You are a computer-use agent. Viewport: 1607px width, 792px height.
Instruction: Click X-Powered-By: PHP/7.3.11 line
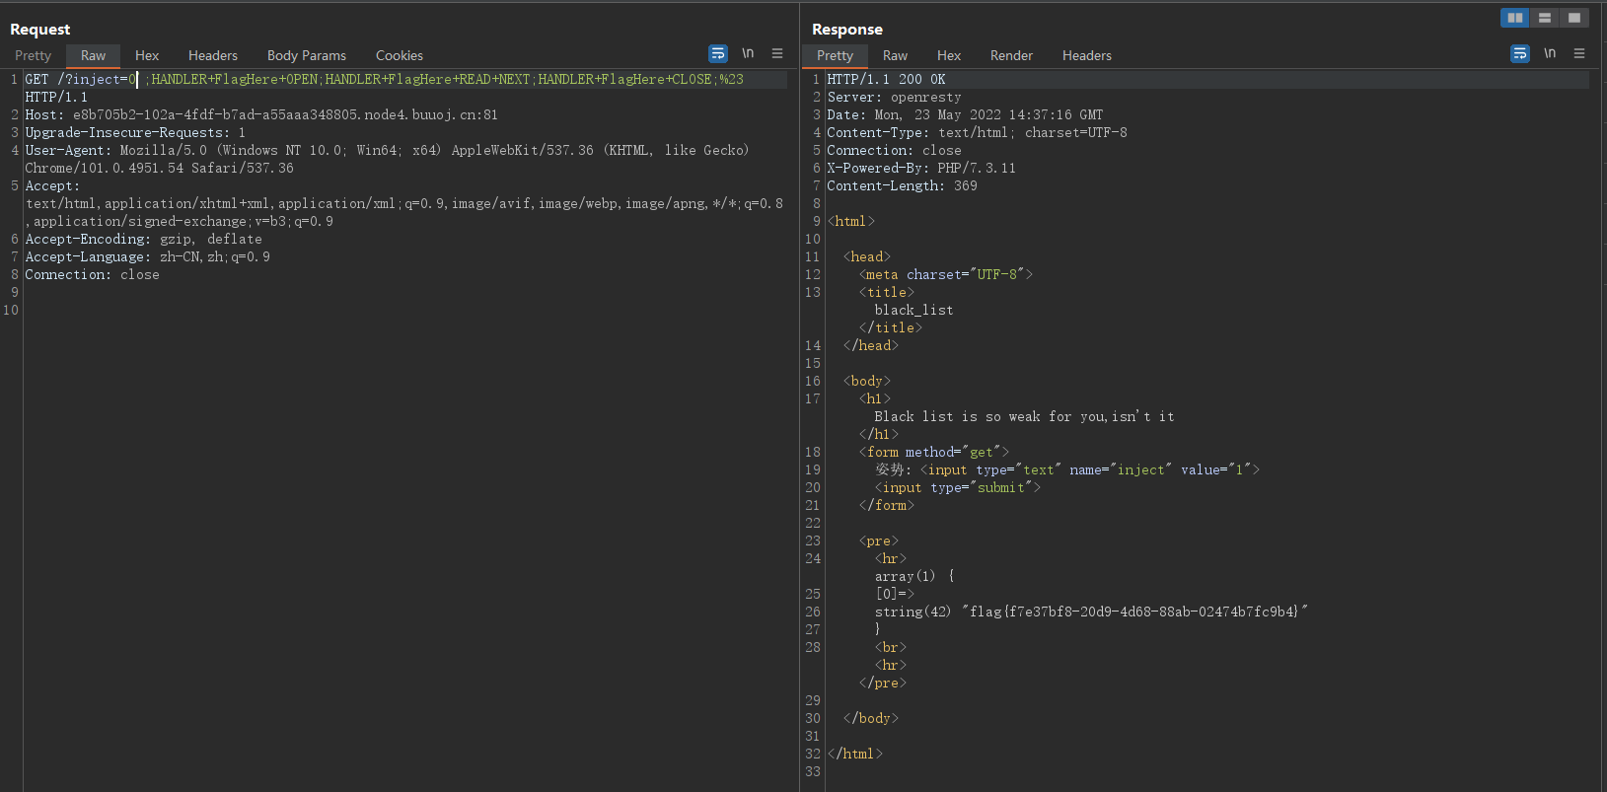921,168
